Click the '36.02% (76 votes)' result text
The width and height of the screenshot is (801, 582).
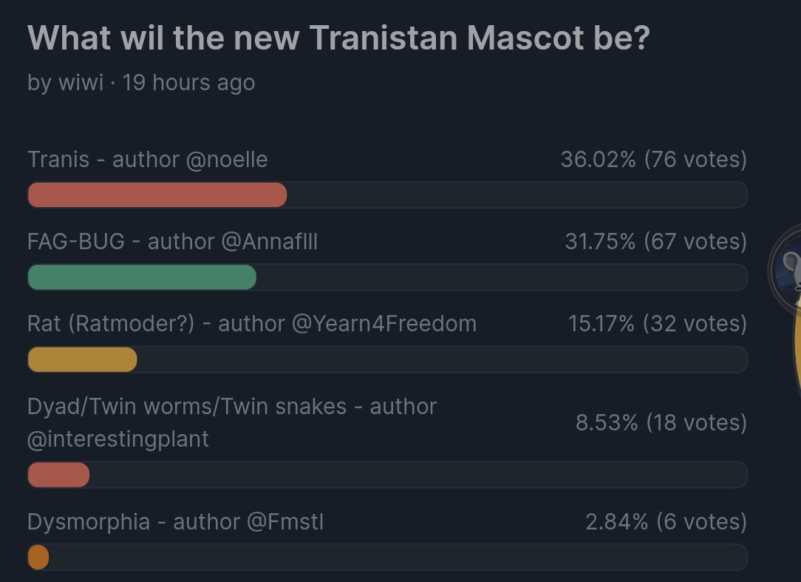pyautogui.click(x=653, y=159)
